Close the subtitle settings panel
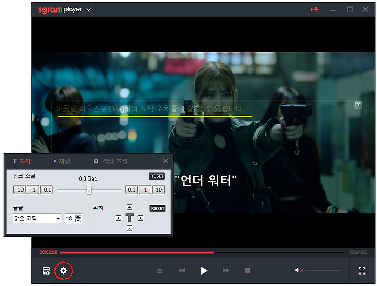Image resolution: width=377 pixels, height=286 pixels. (165, 161)
